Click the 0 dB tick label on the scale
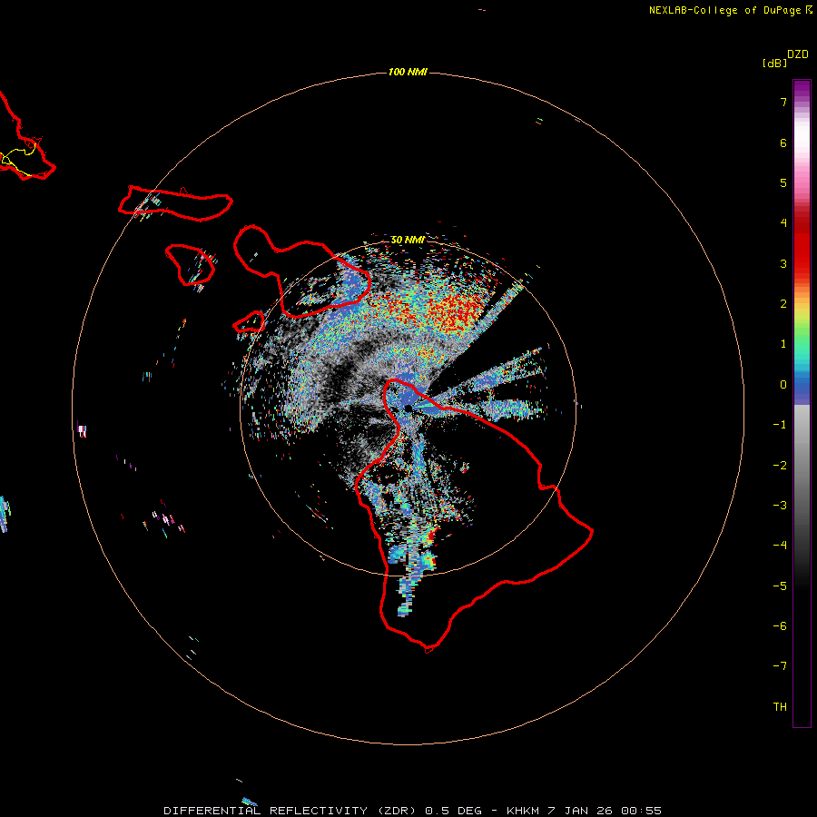Screen dimensions: 817x817 [x=783, y=385]
